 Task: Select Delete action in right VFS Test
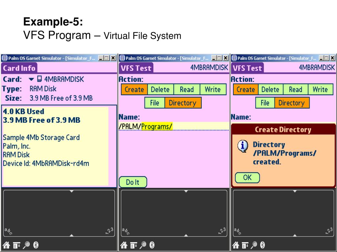click(x=271, y=89)
